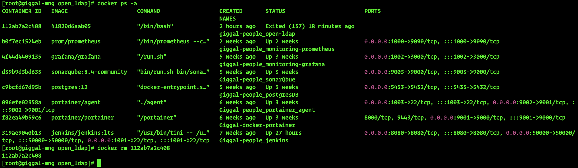
Task: Select the "/bin/bash" command text
Action: tap(155, 26)
